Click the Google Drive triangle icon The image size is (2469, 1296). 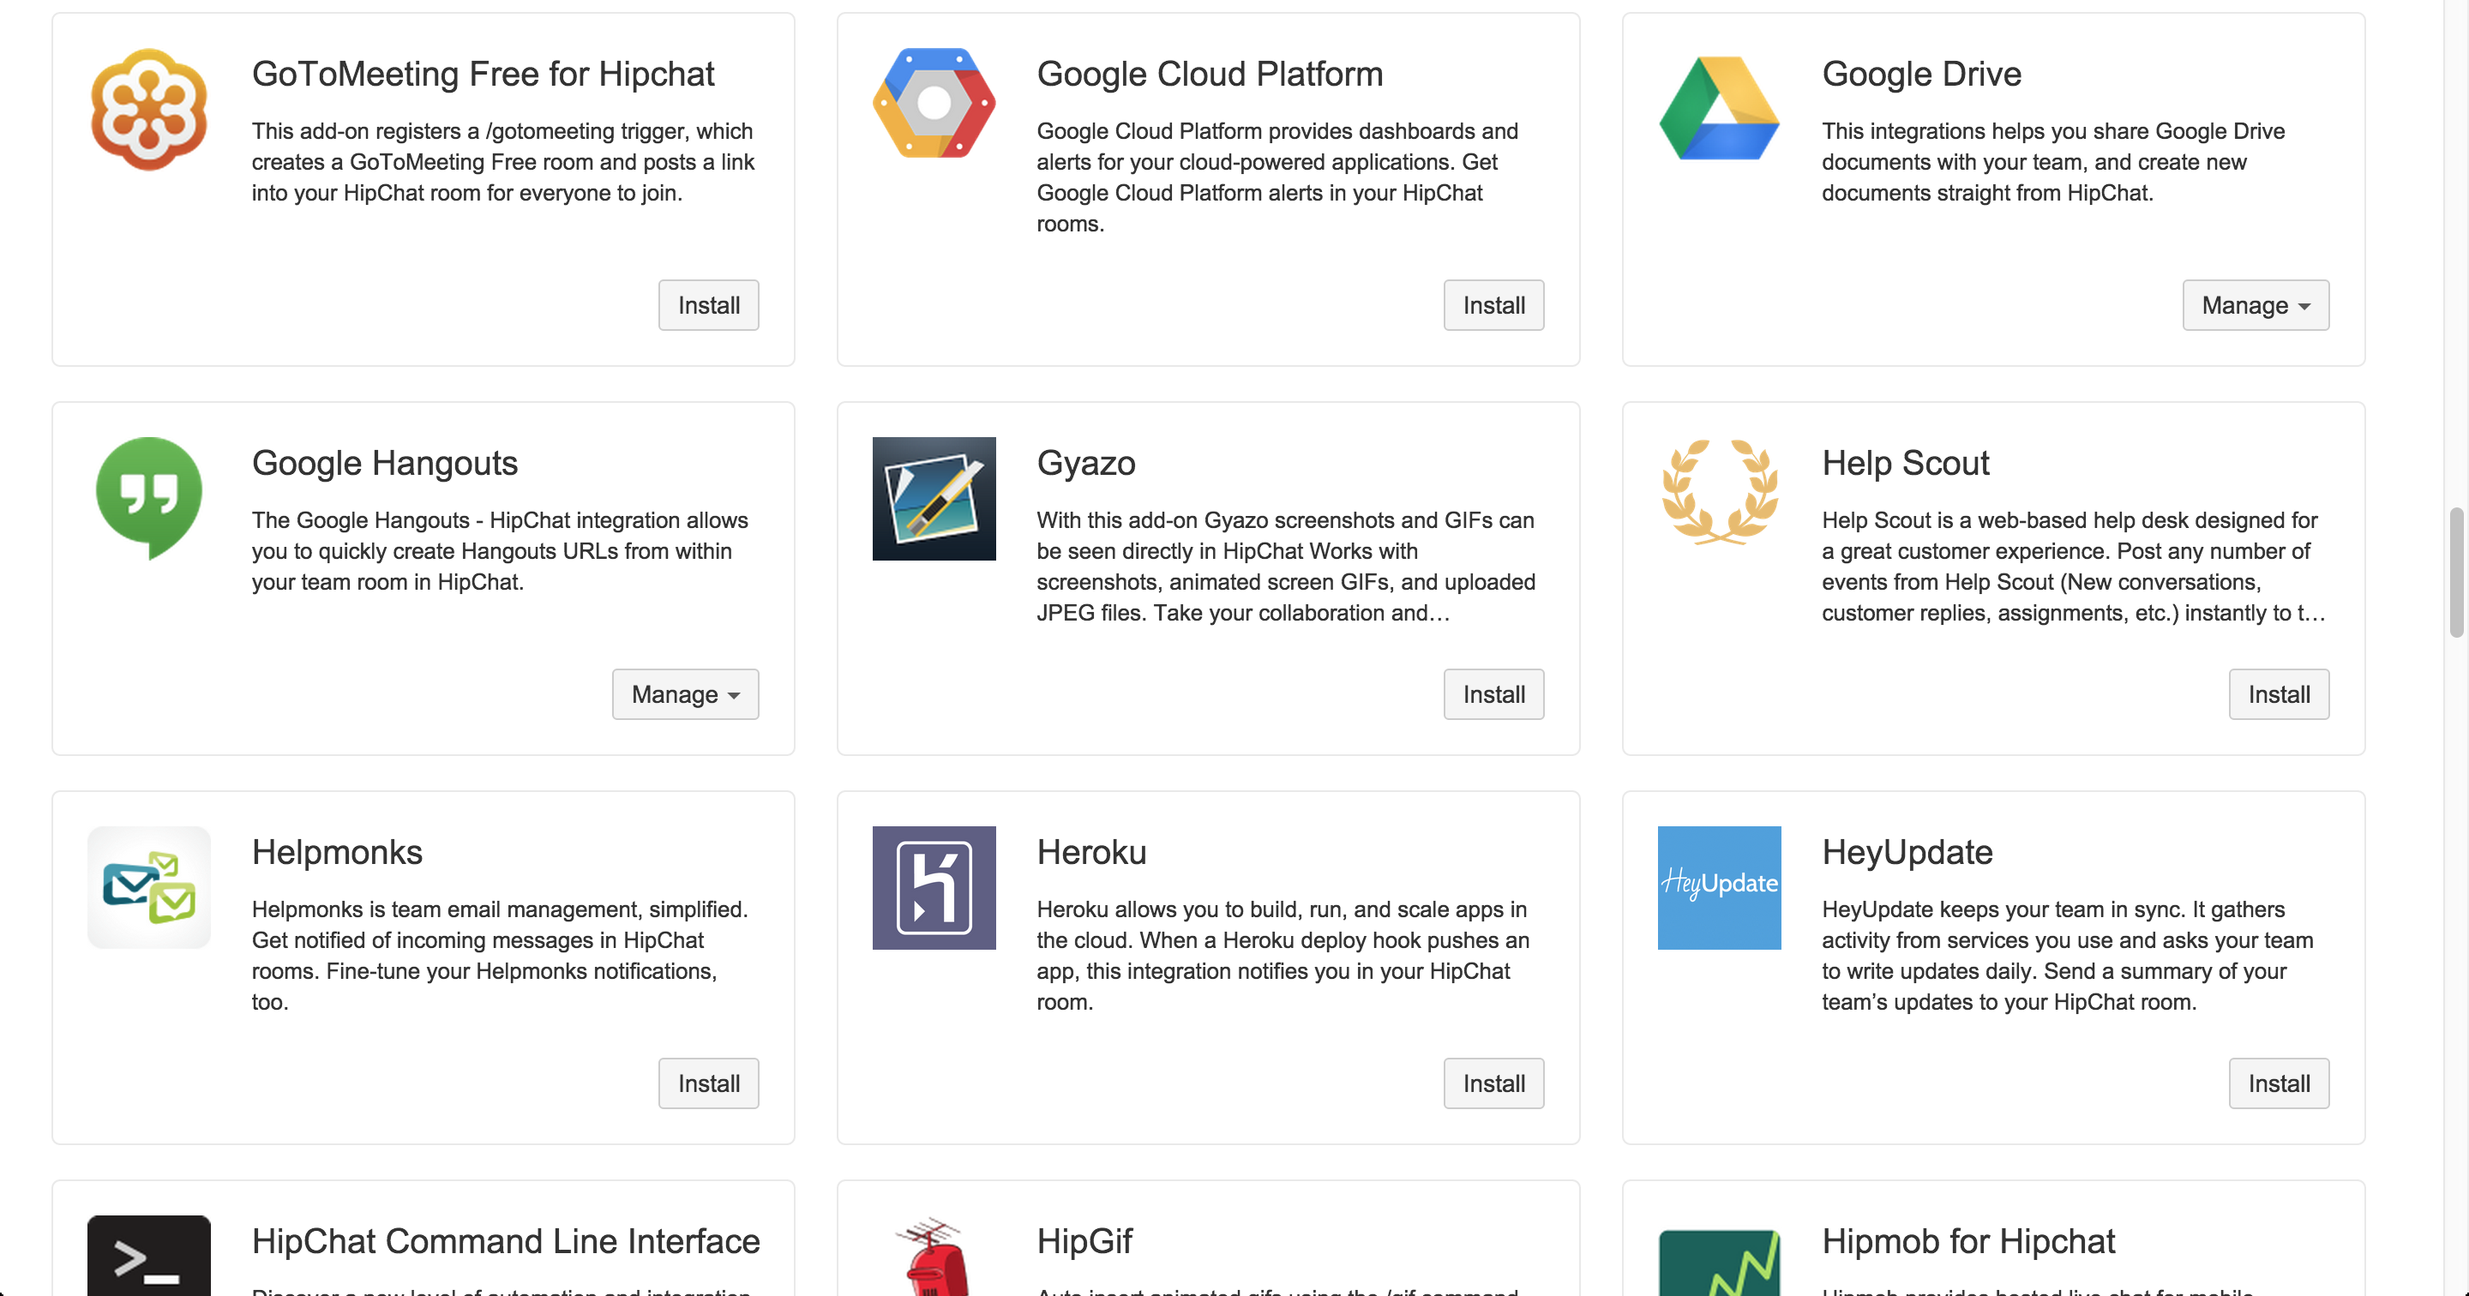point(1719,109)
